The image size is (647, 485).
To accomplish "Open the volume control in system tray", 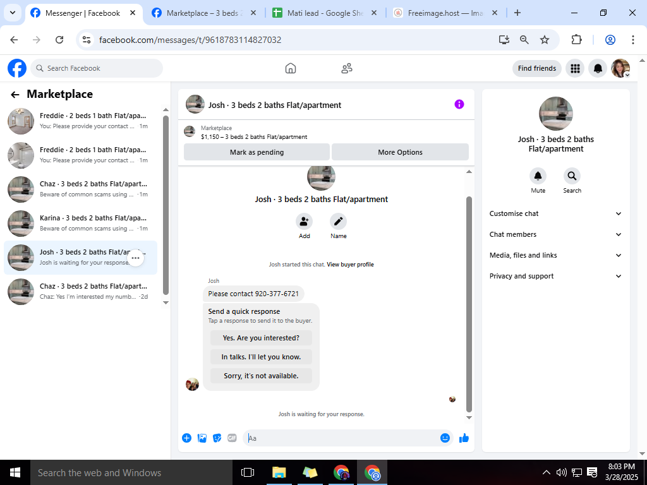I will 561,472.
